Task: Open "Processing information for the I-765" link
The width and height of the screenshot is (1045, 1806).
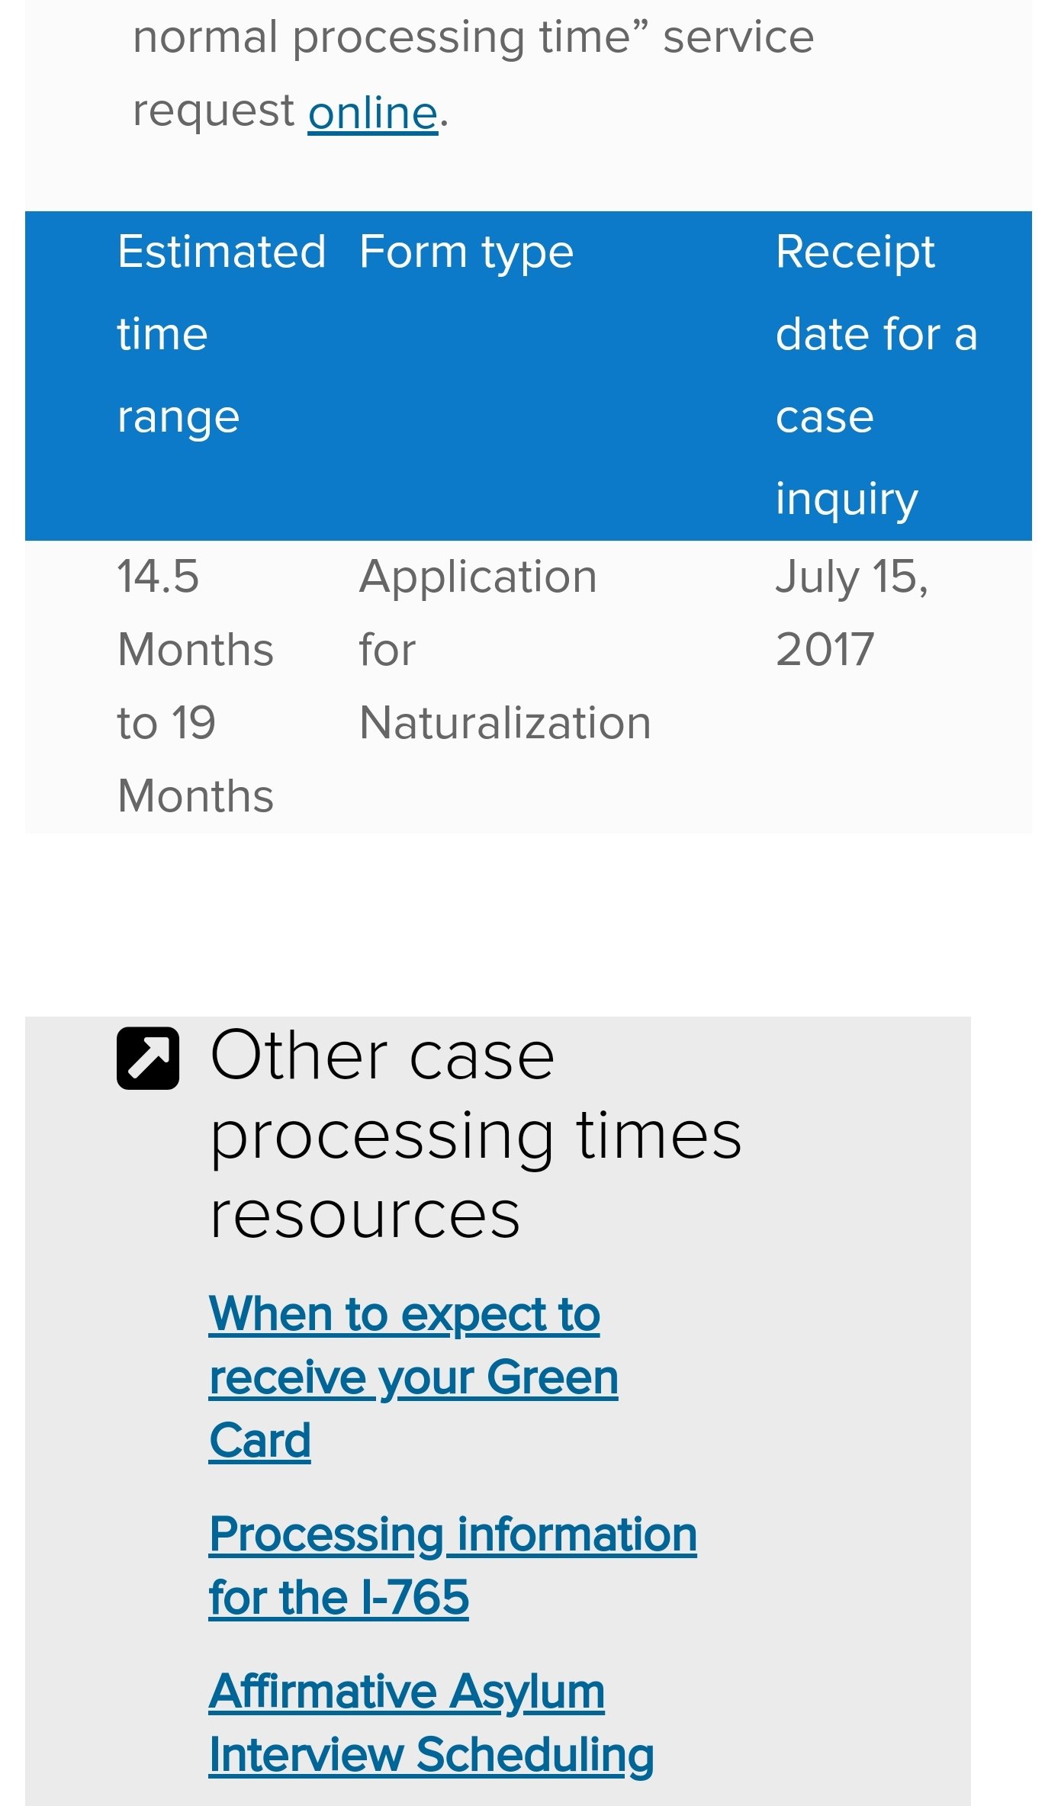Action: [453, 1566]
